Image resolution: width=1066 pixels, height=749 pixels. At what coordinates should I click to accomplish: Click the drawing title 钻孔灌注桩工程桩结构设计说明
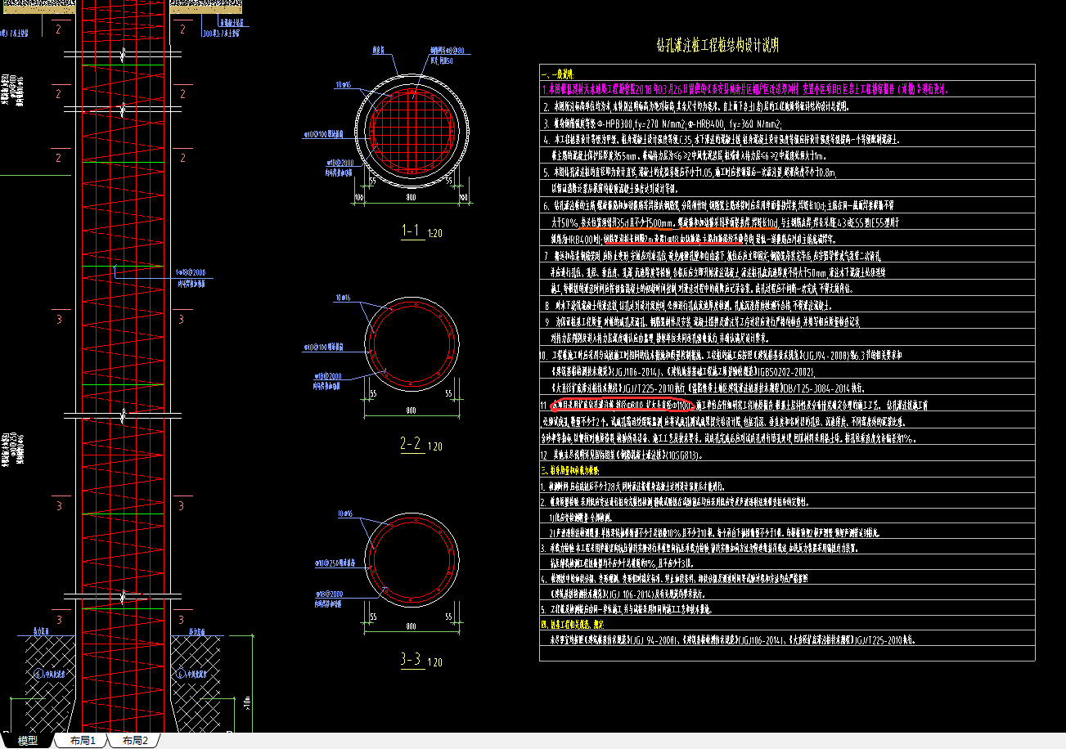click(x=718, y=47)
